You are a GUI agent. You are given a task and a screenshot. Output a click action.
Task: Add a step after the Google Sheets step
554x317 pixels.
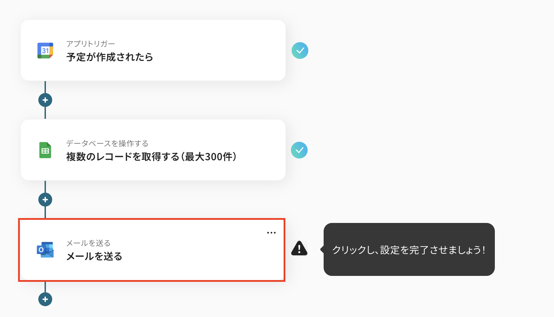point(45,200)
